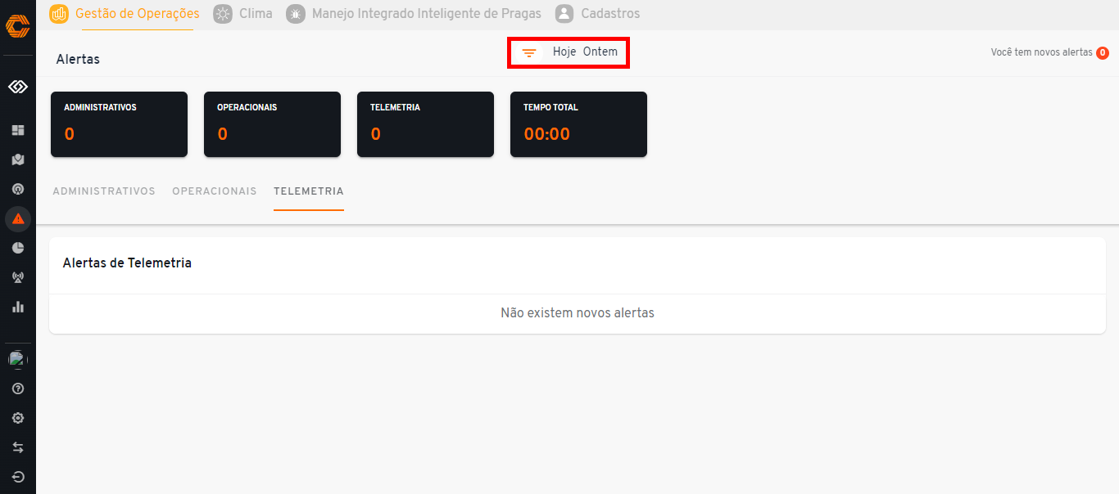
Task: Open the Cadastros menu label
Action: click(x=611, y=13)
